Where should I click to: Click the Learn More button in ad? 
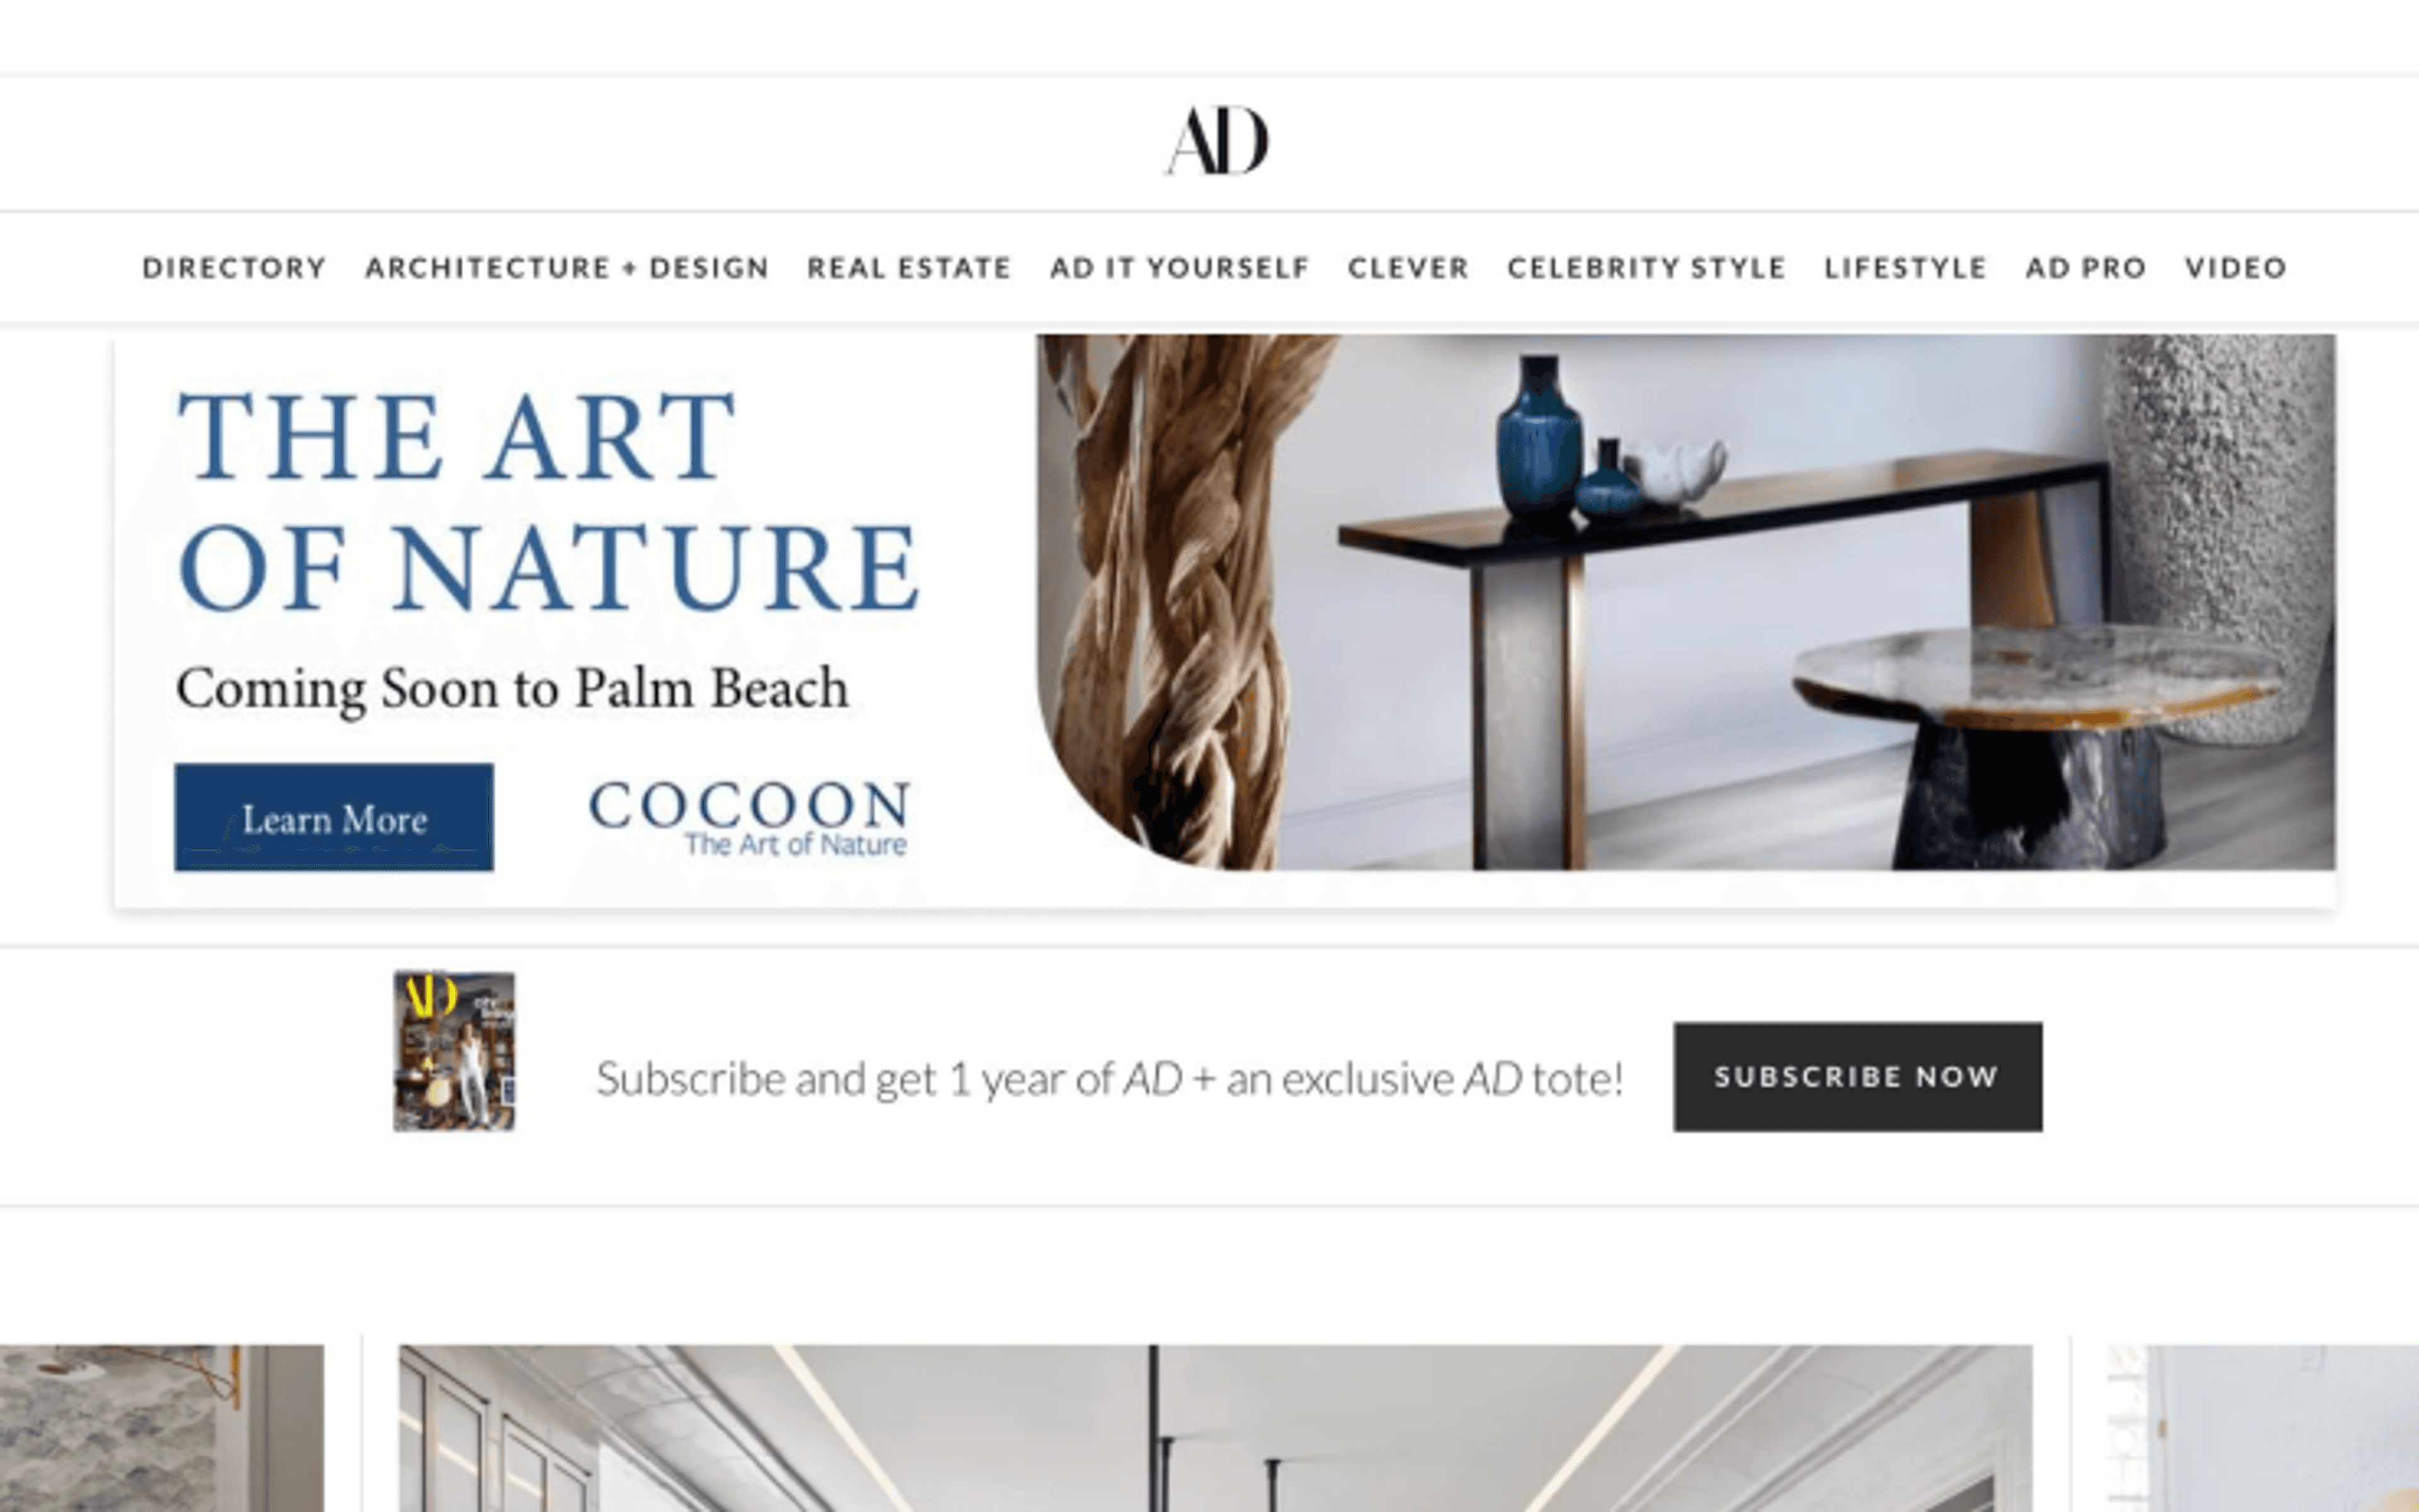[334, 817]
